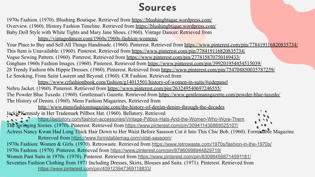The height and width of the screenshot is (177, 315).
Task: Click the text "1970s Fashion: Women & Girls. (1970). Retrowaste."
Action: (x=62, y=144)
